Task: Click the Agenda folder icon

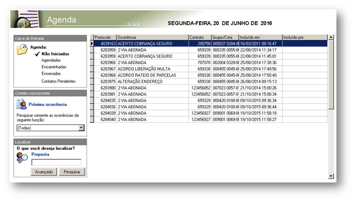Action: click(x=22, y=49)
